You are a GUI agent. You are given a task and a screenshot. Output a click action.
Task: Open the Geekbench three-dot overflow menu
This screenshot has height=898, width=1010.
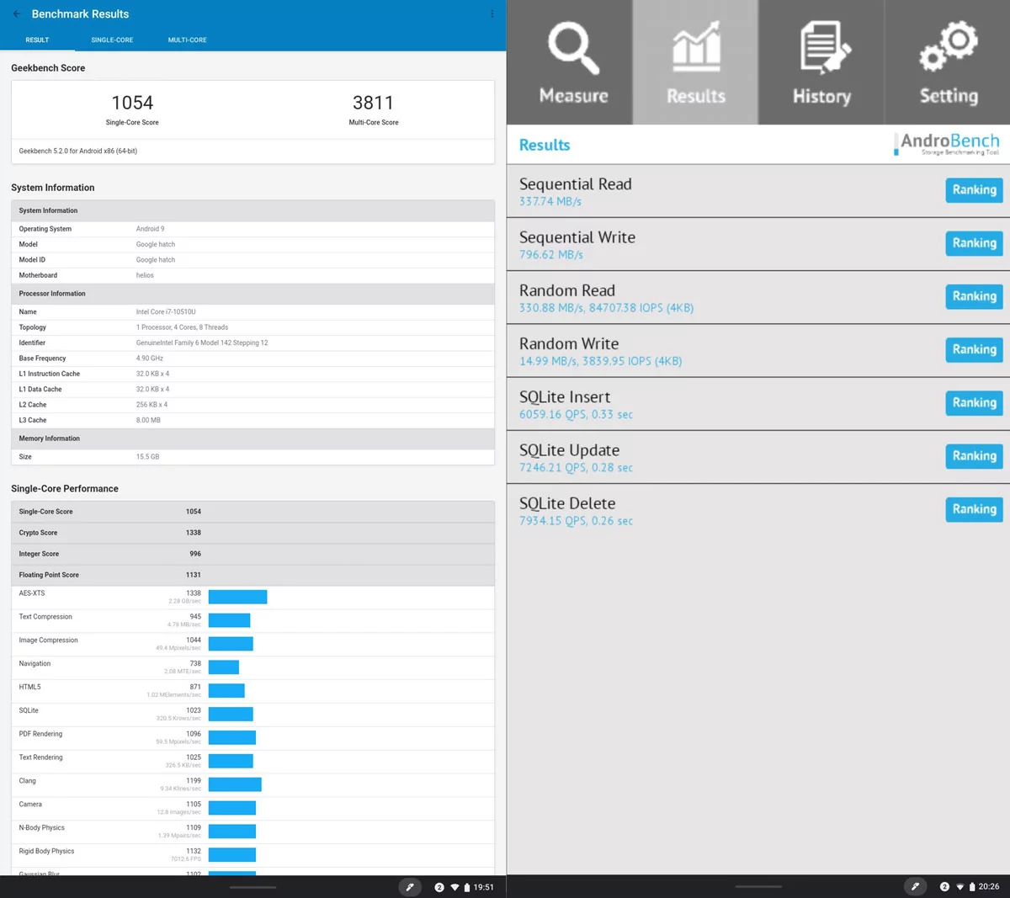492,13
